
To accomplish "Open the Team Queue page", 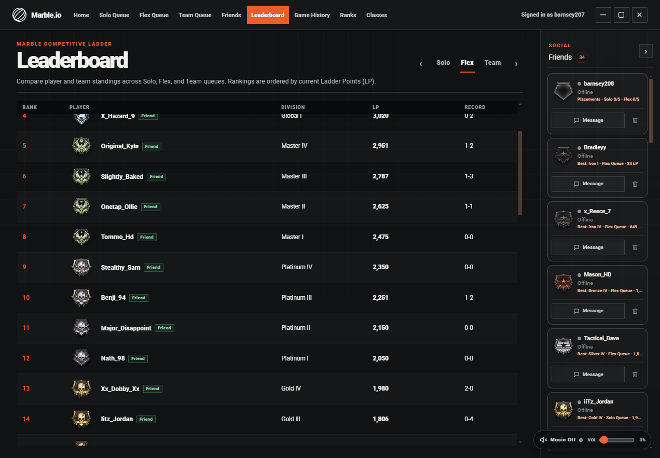I will pos(195,15).
